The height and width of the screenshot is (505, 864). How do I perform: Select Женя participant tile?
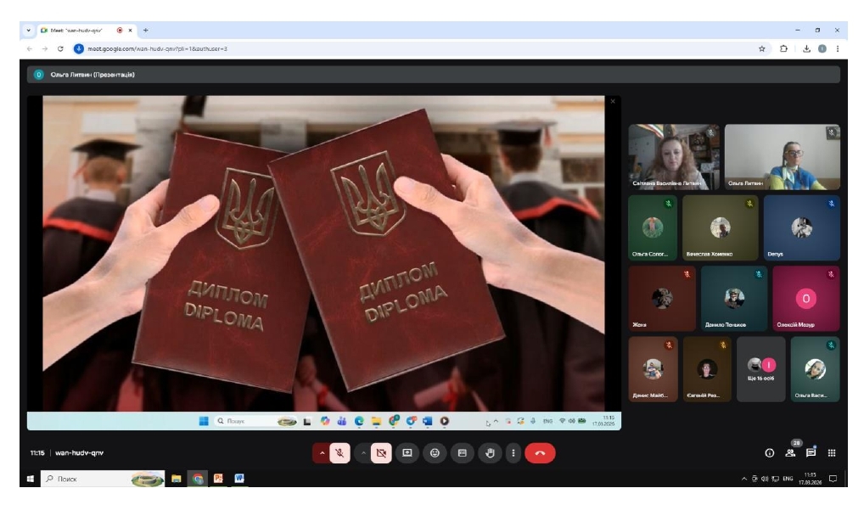[x=662, y=298]
